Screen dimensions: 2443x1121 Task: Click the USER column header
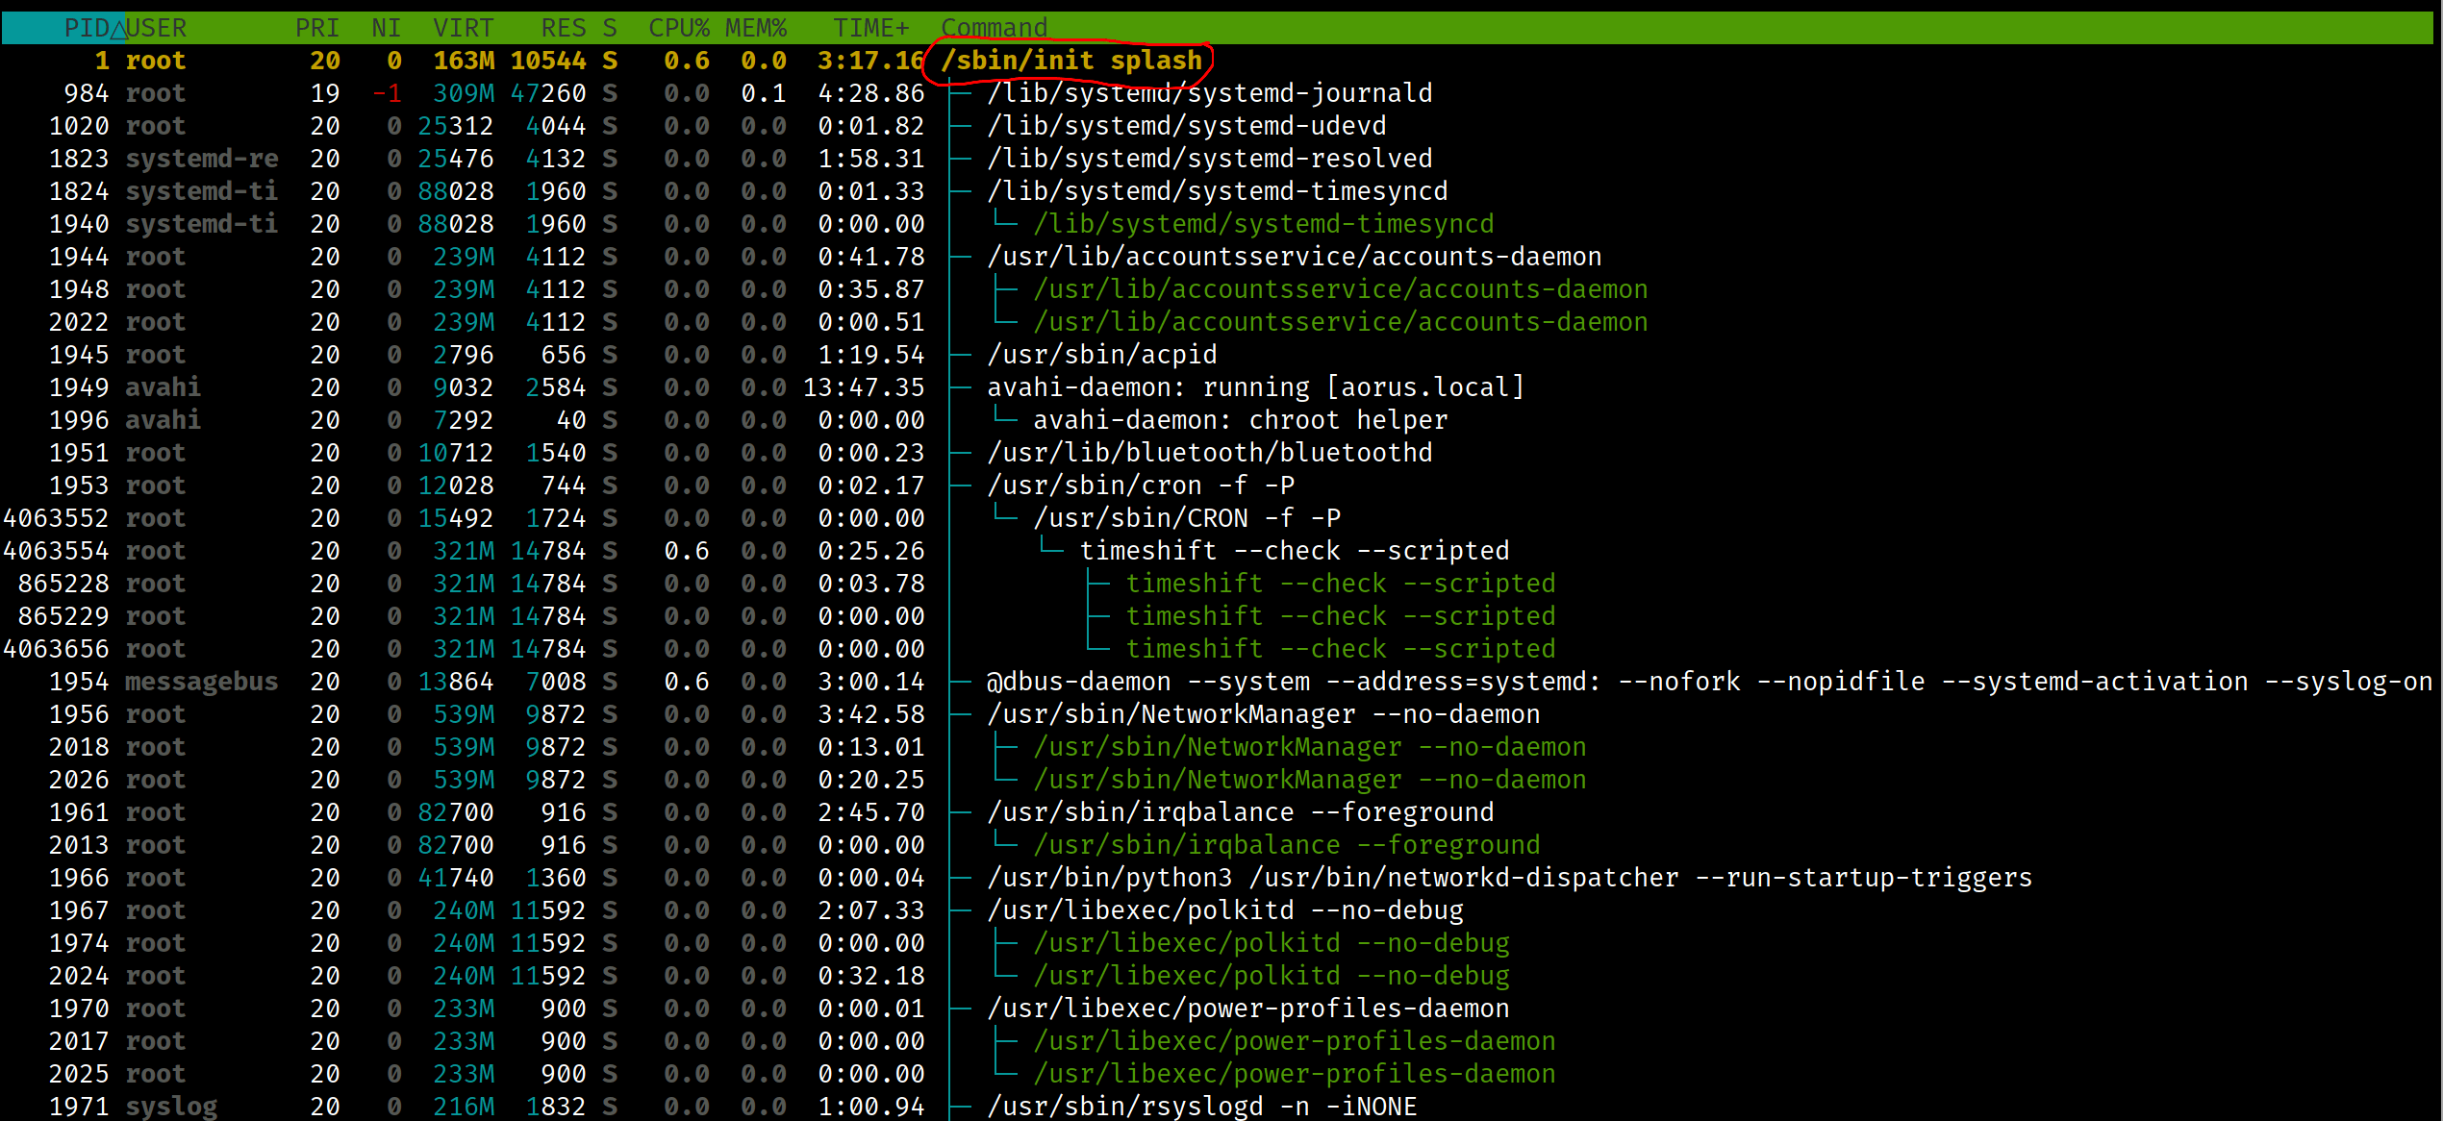click(158, 27)
